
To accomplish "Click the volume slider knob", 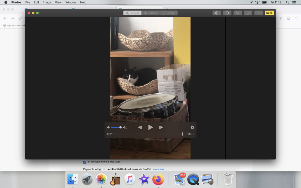I will coord(120,127).
